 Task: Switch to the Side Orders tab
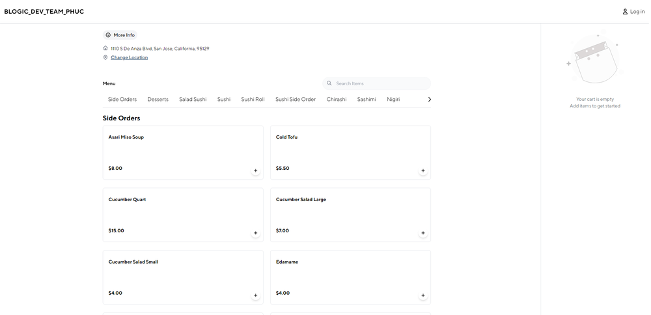(x=122, y=99)
